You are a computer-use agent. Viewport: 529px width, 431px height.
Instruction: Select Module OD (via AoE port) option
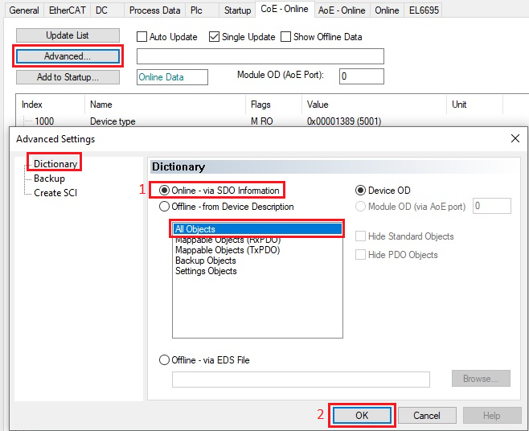410,206
